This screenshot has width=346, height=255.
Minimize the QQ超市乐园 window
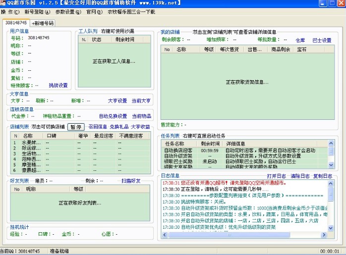pyautogui.click(x=323, y=3)
